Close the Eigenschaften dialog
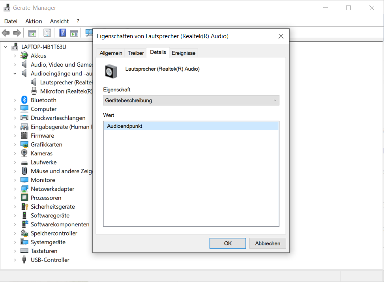 (x=281, y=36)
